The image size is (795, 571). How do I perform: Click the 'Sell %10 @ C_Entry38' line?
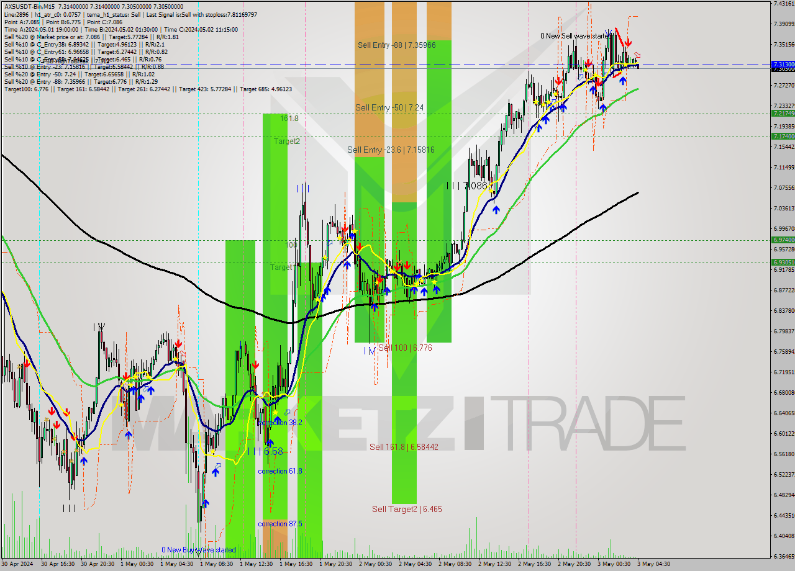point(84,44)
